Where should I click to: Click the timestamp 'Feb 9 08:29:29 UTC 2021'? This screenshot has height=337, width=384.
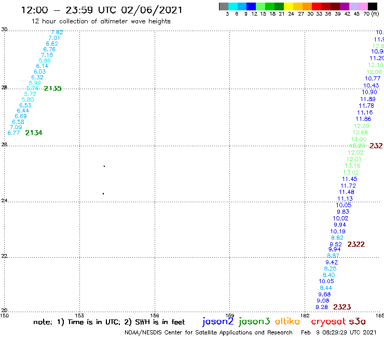point(339,332)
